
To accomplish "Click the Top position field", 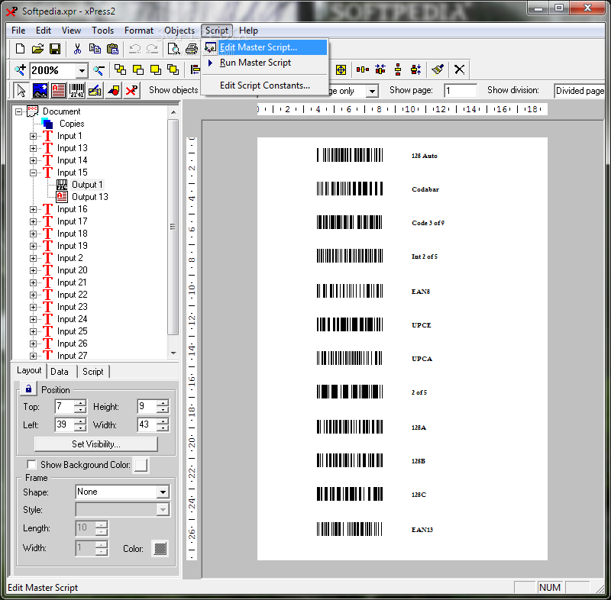I will coord(64,407).
